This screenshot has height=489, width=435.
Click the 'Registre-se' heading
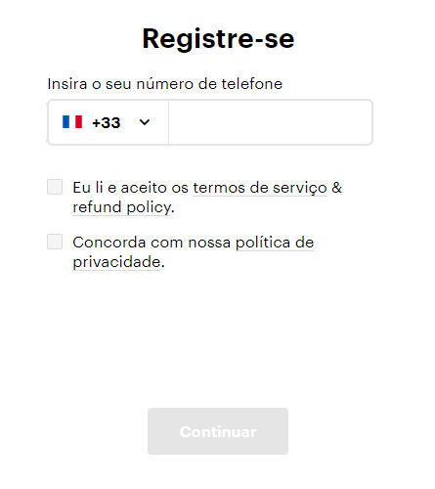pos(218,39)
